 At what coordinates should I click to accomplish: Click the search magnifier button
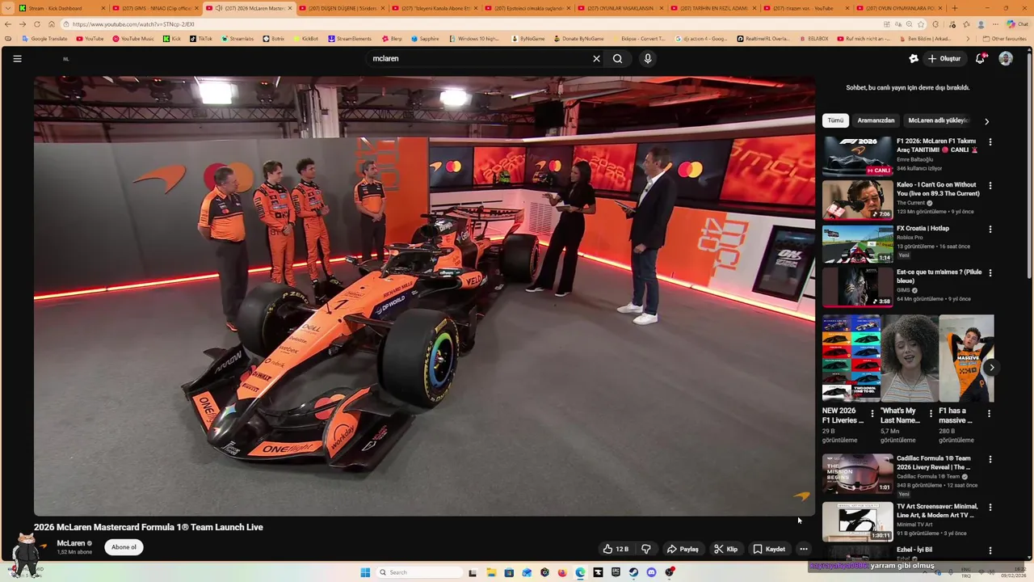(617, 58)
